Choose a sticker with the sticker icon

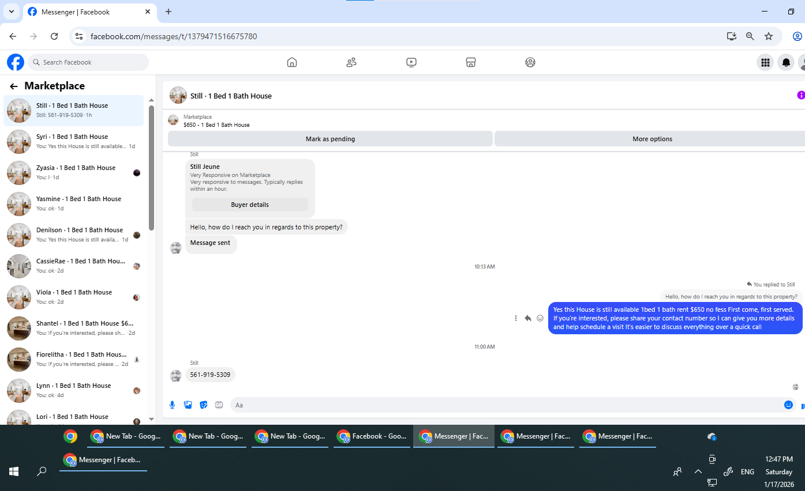click(x=203, y=405)
